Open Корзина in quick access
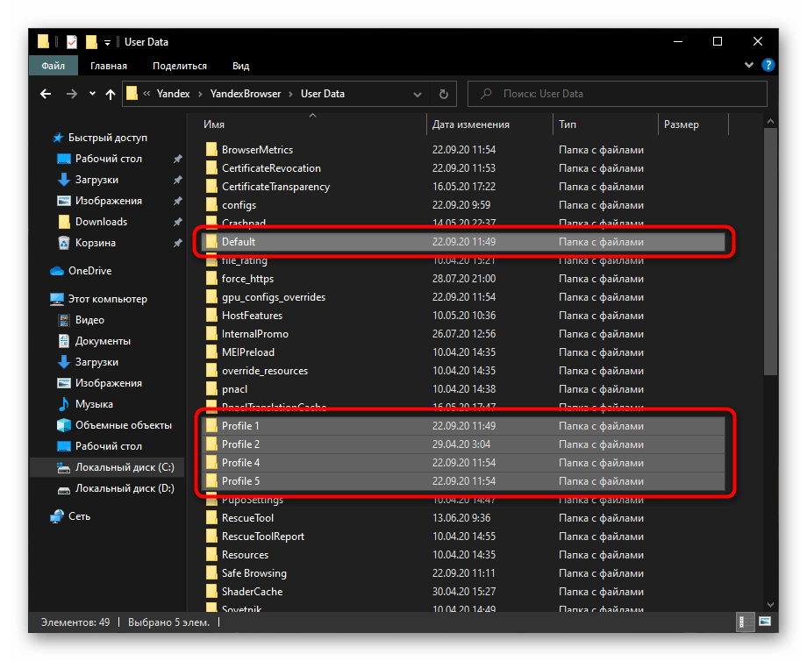This screenshot has width=807, height=661. [95, 243]
